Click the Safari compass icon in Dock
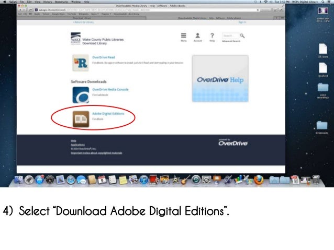The image size is (334, 250). (71, 180)
